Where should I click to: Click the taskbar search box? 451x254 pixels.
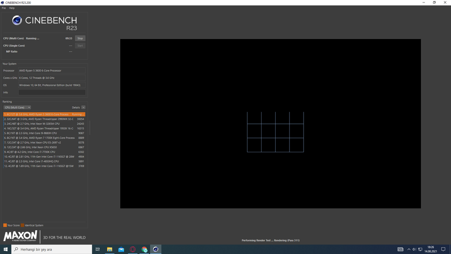pyautogui.click(x=52, y=249)
